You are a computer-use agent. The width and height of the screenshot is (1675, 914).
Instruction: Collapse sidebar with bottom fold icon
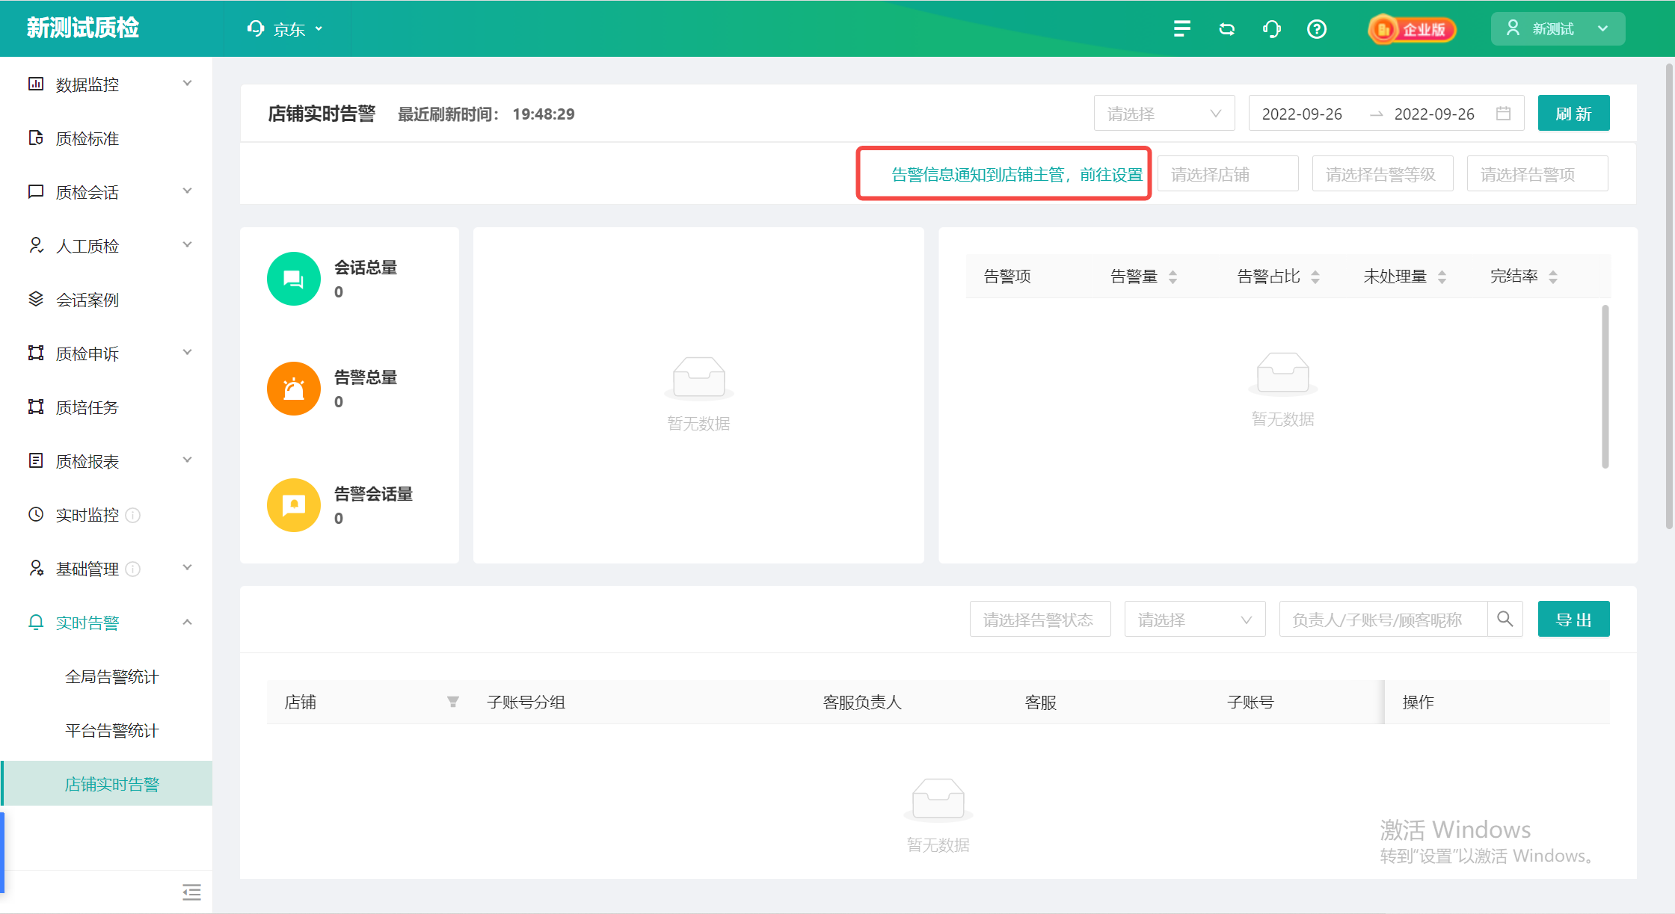point(191,892)
